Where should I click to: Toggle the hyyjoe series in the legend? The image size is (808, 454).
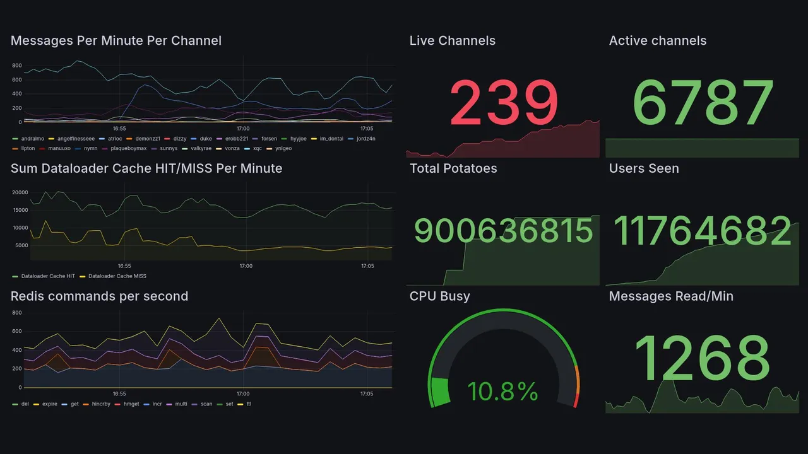pos(299,139)
